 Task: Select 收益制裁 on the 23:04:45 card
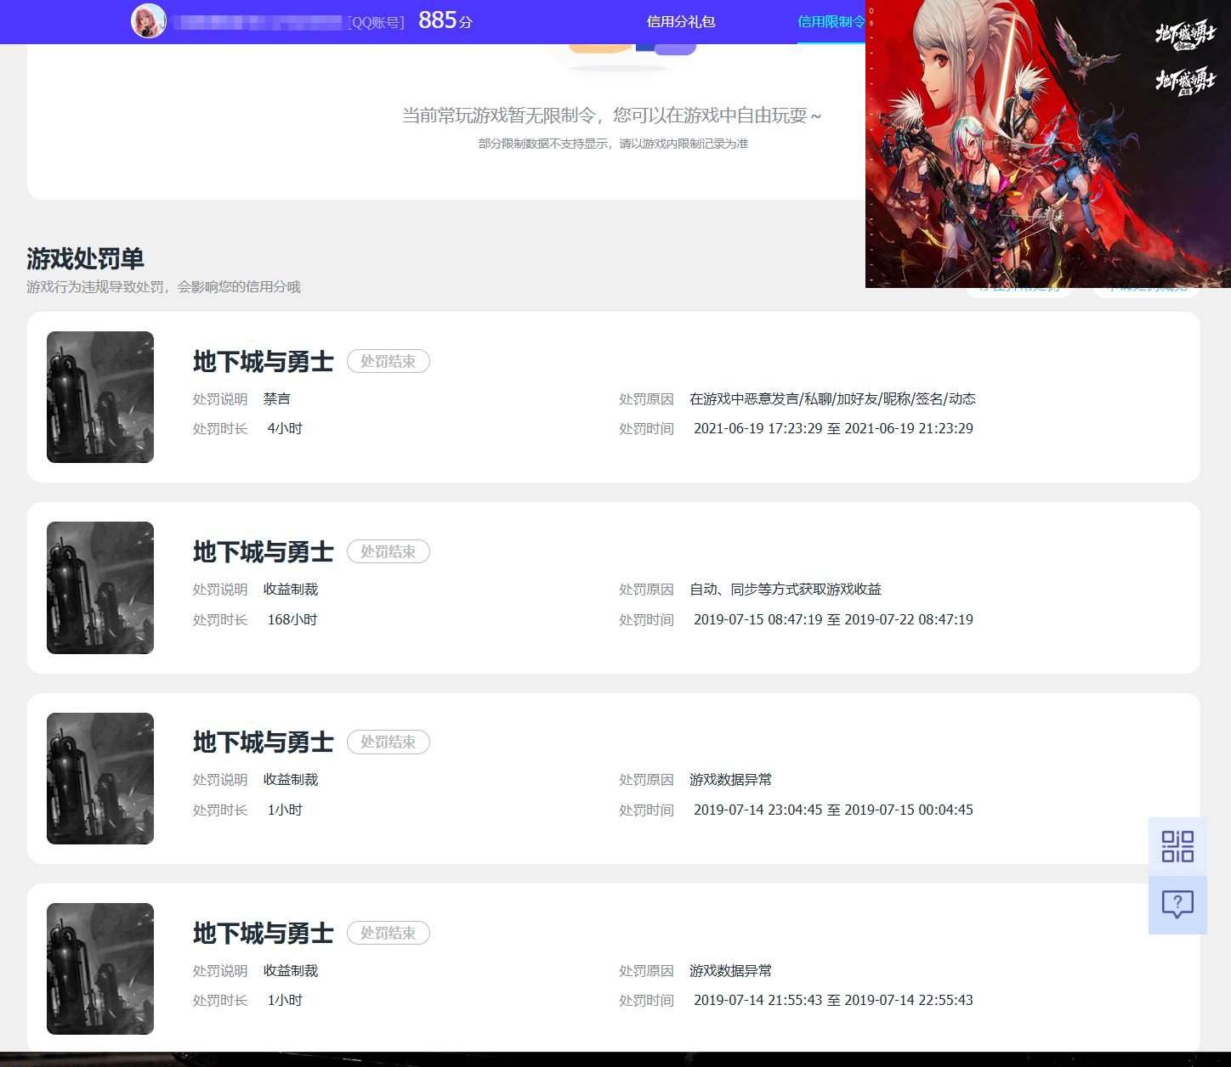pos(291,779)
